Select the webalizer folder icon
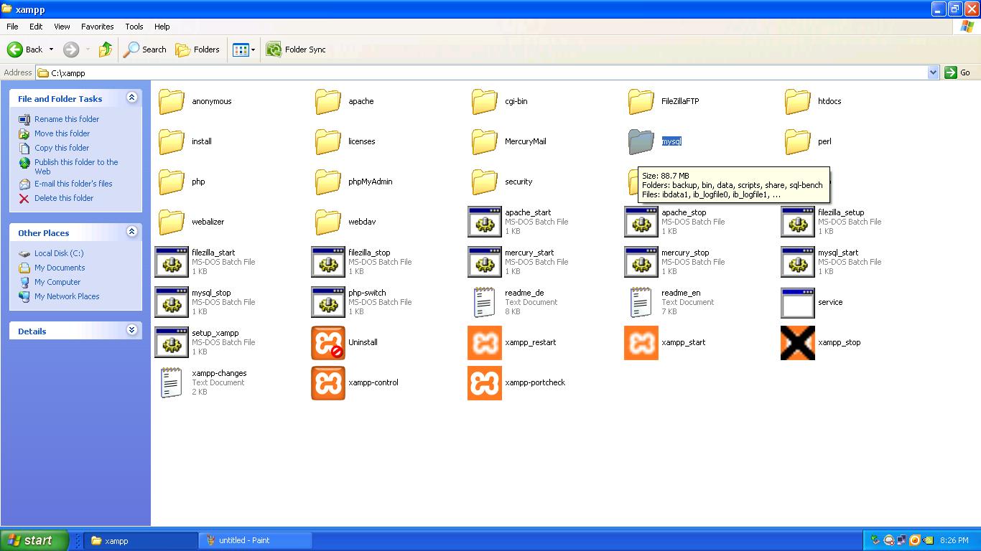This screenshot has height=551, width=981. 172,222
